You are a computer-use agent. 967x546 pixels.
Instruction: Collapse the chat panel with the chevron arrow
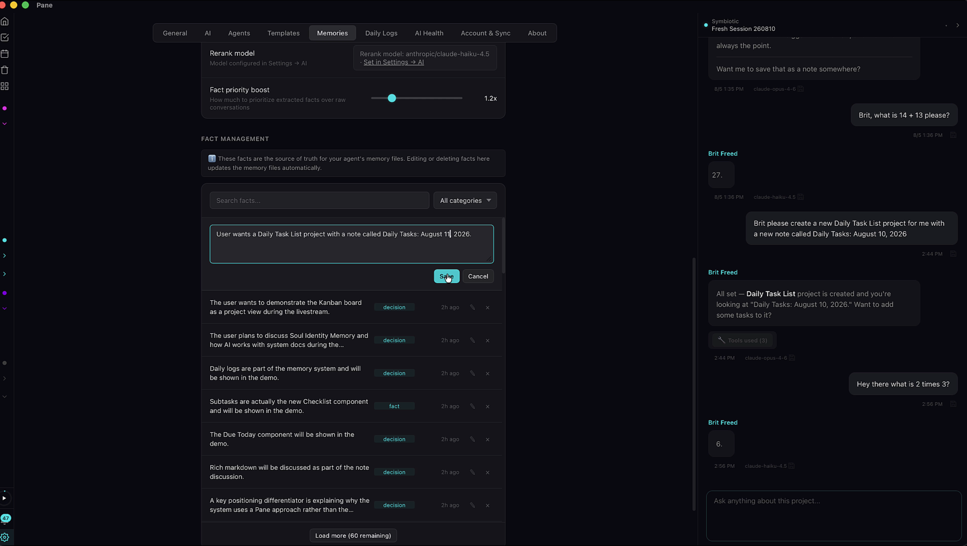[958, 25]
